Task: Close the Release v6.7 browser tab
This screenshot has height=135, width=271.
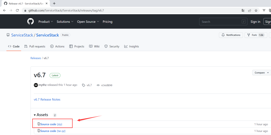Action: pyautogui.click(x=47, y=3)
